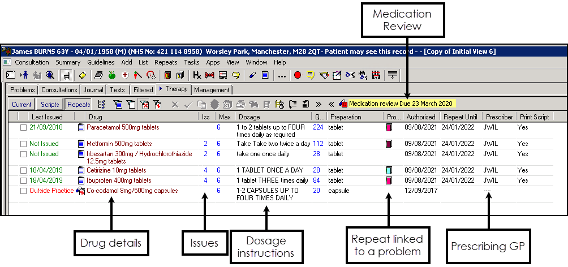Viewport: 568px width, 267px height.
Task: Click the red cross first-aid toolbar icon
Action: [124, 75]
